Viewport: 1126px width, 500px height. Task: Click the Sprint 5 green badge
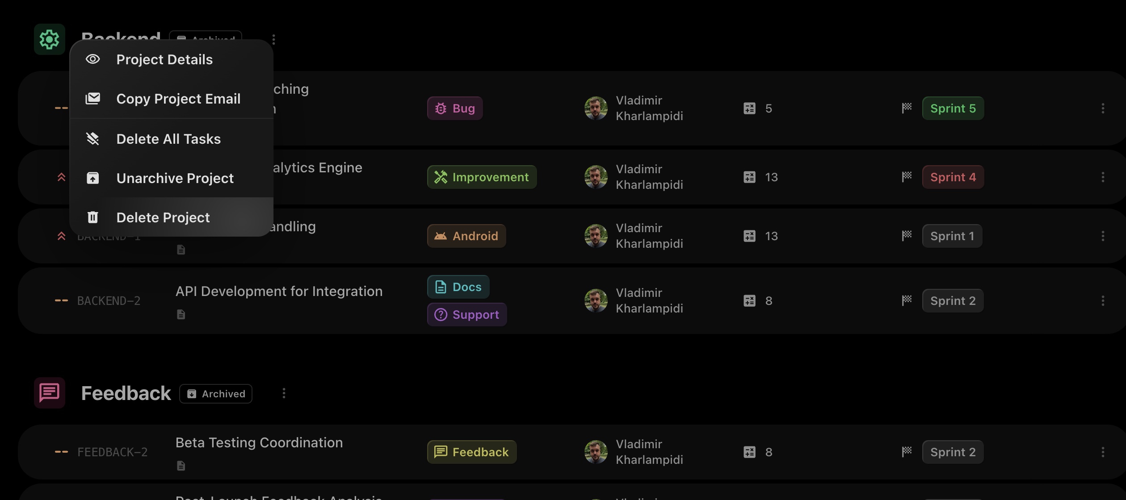953,108
